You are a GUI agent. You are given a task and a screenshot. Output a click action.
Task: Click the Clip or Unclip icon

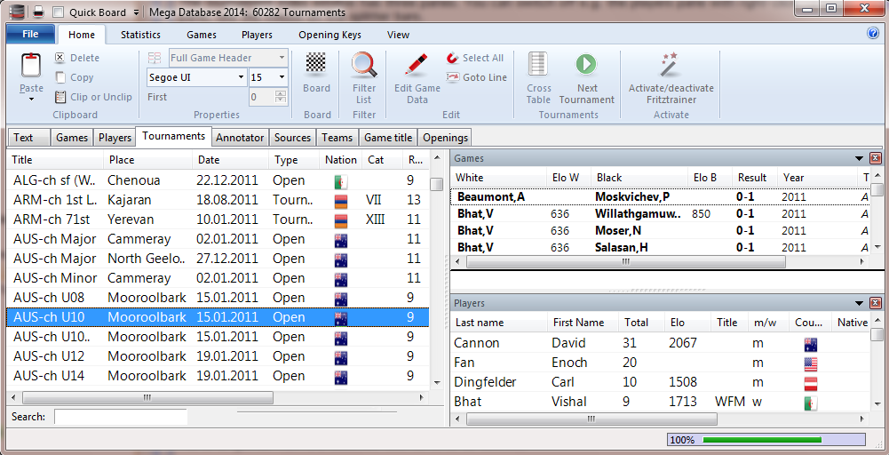coord(60,97)
